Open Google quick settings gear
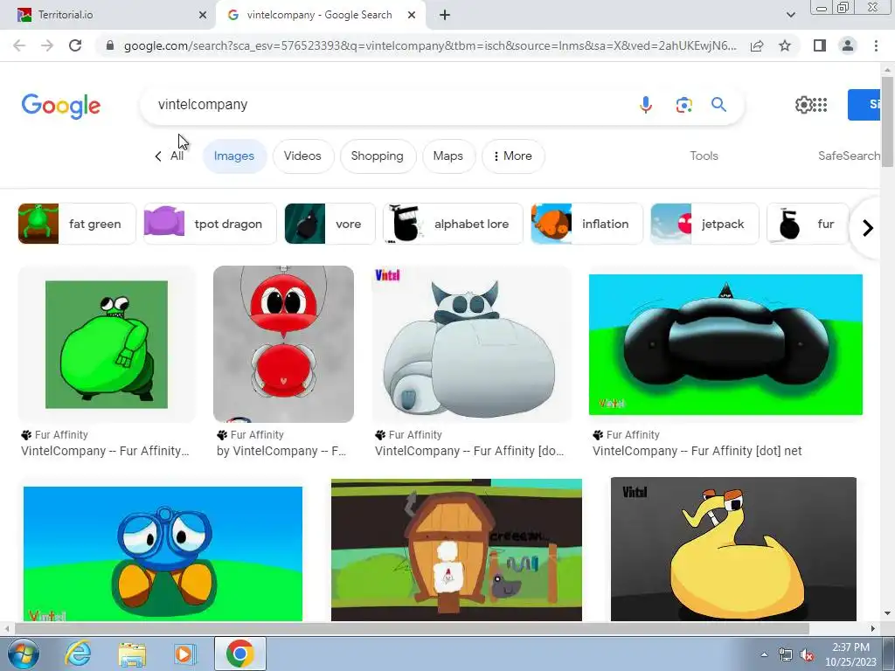This screenshot has height=671, width=895. point(803,105)
